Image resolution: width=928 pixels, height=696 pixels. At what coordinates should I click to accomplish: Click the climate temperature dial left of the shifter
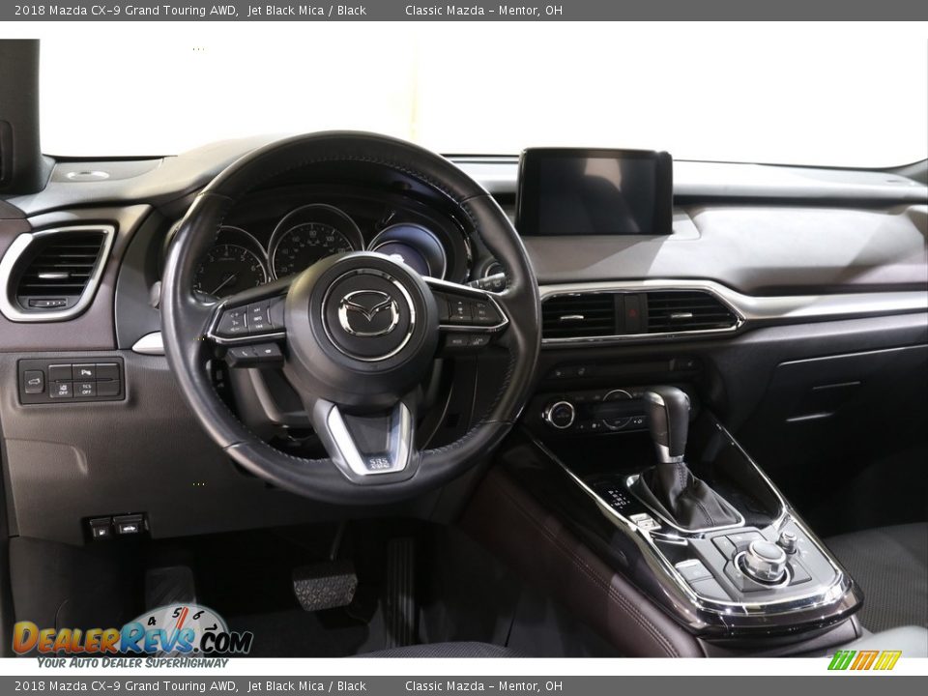(559, 414)
